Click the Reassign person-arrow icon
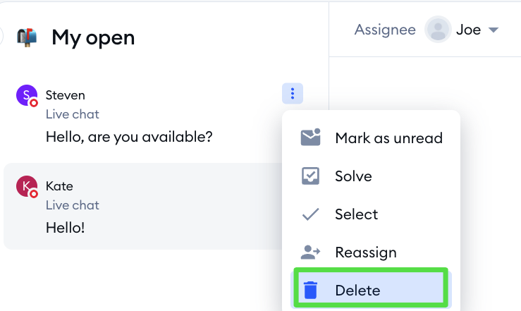The height and width of the screenshot is (311, 521). tap(310, 252)
